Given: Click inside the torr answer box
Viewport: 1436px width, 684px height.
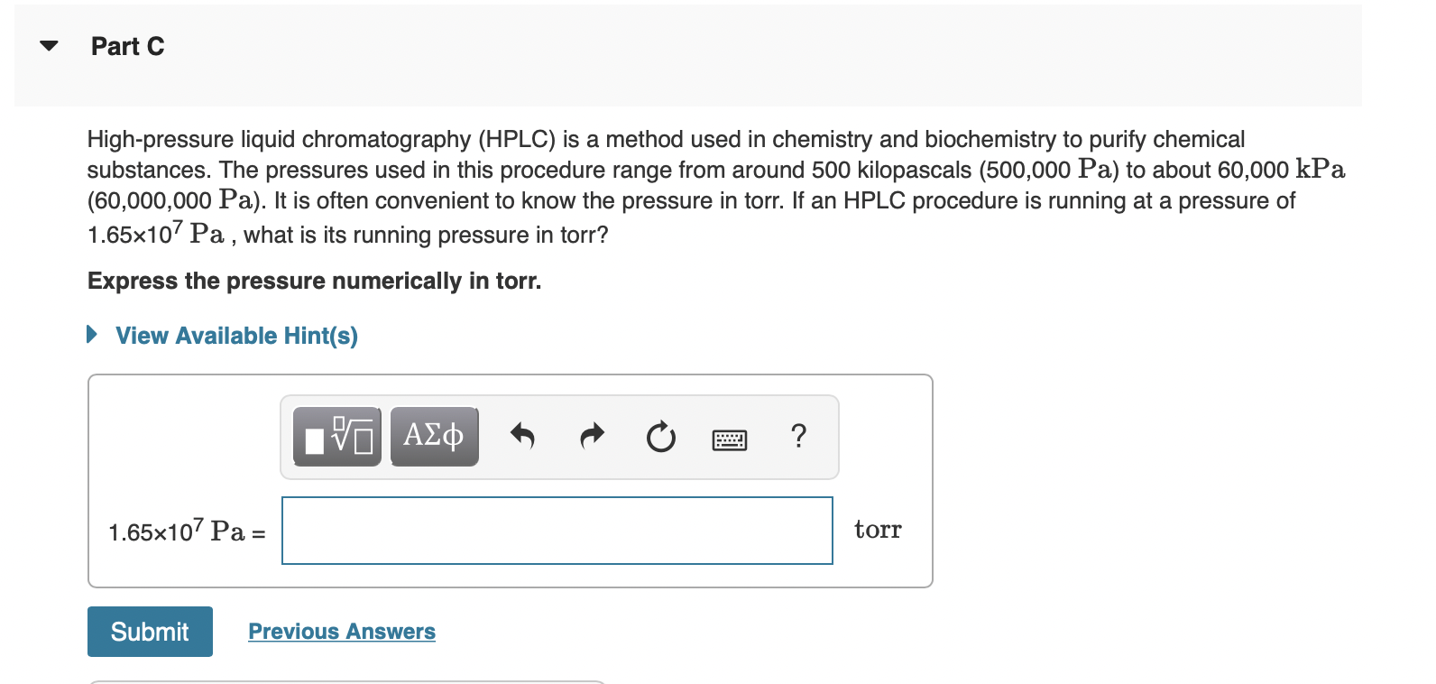Looking at the screenshot, I should [557, 531].
